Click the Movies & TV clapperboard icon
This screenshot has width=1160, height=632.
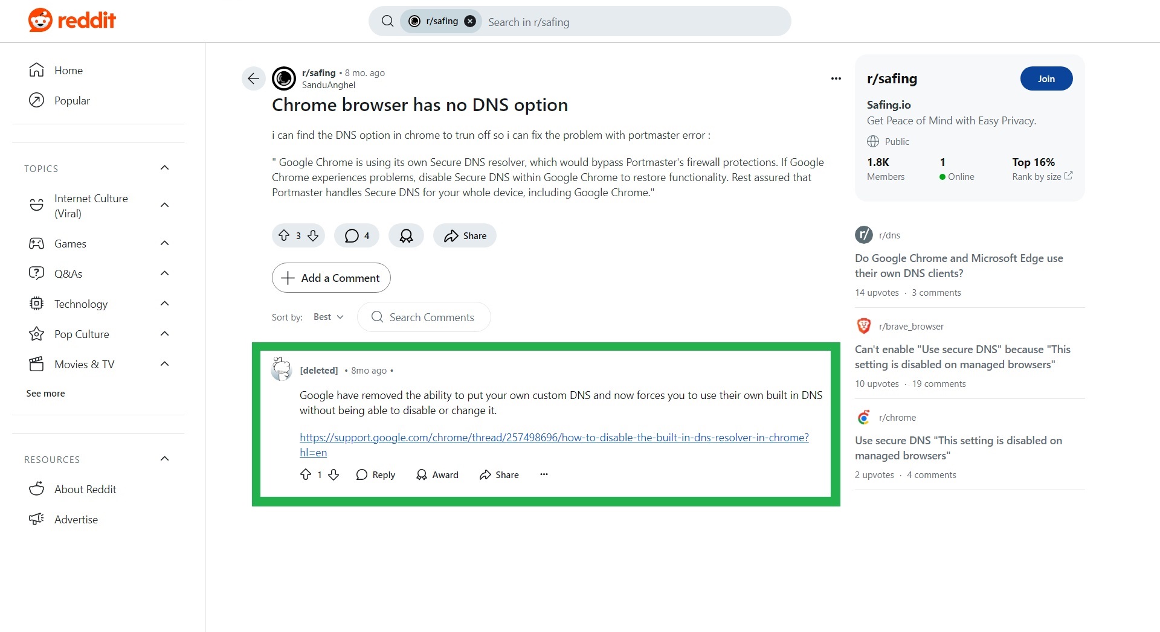pos(37,364)
